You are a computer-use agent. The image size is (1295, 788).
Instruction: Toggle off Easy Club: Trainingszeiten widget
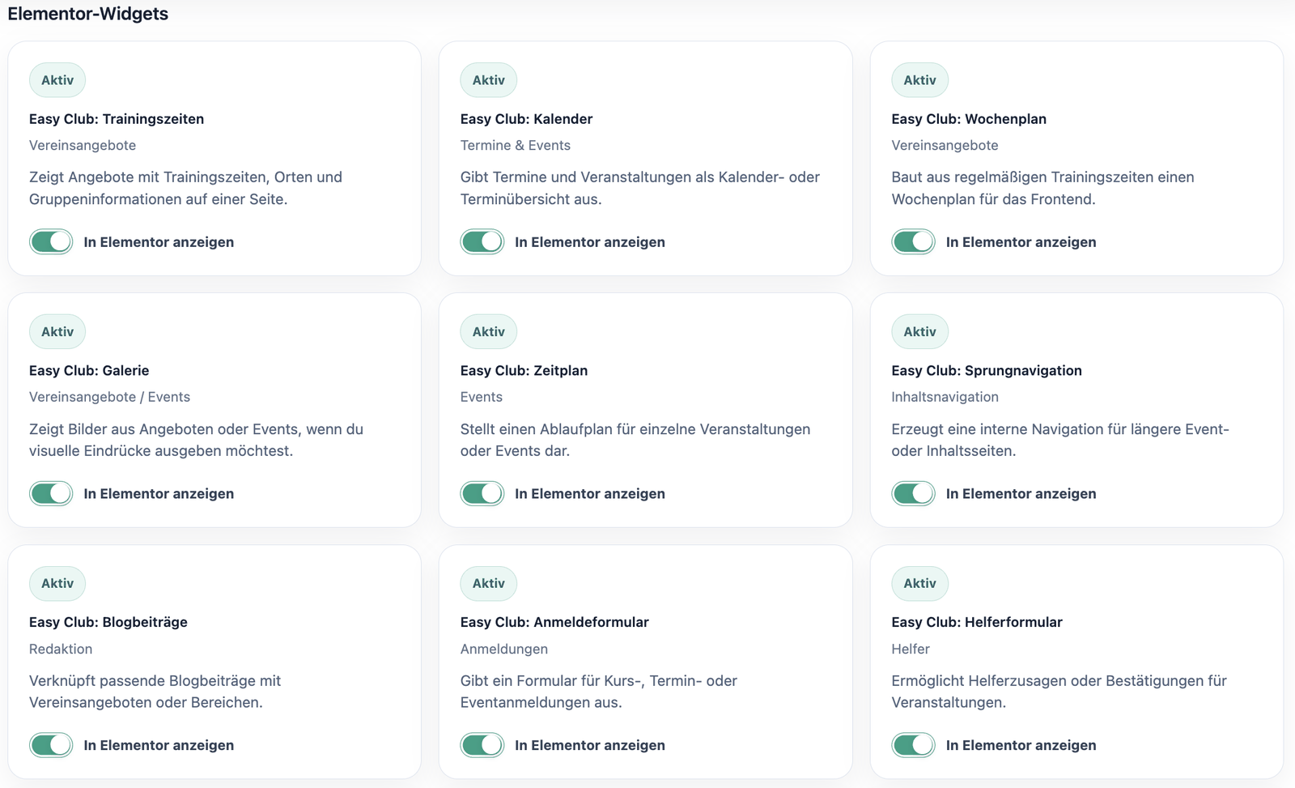(x=51, y=241)
